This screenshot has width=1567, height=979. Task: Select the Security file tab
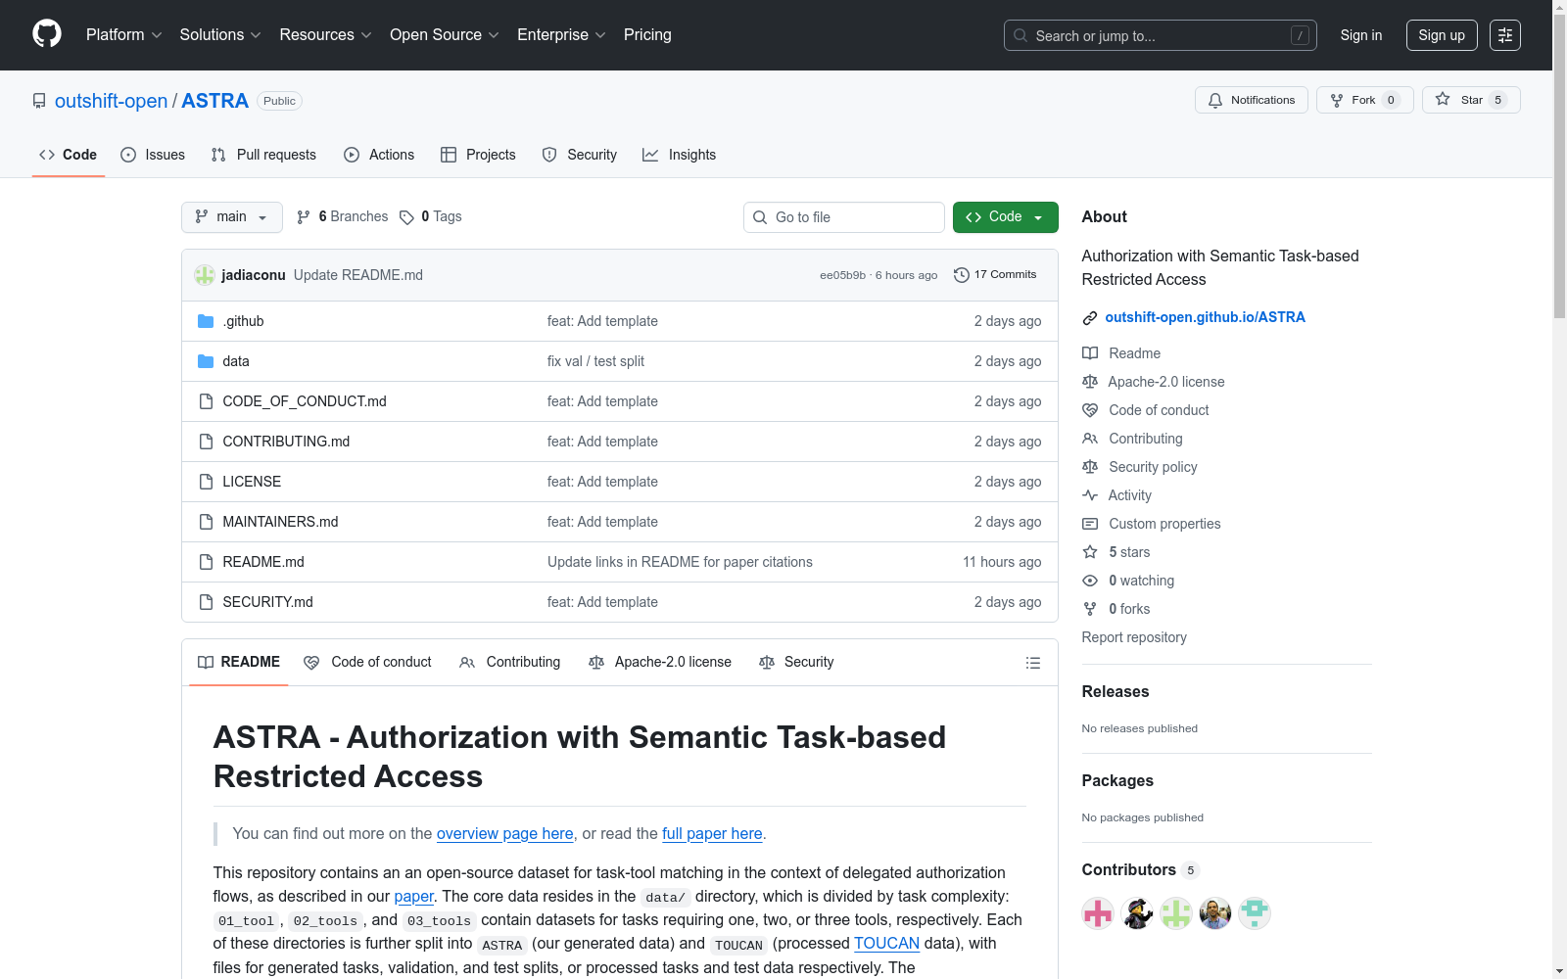click(x=796, y=662)
